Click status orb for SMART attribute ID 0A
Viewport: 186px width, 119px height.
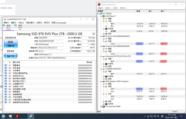[x=6, y=89]
